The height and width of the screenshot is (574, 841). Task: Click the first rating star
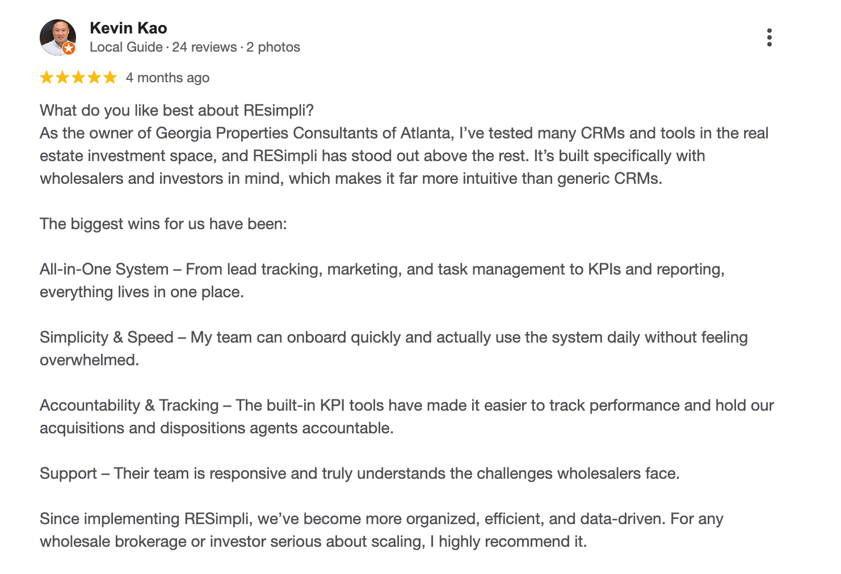pos(47,78)
